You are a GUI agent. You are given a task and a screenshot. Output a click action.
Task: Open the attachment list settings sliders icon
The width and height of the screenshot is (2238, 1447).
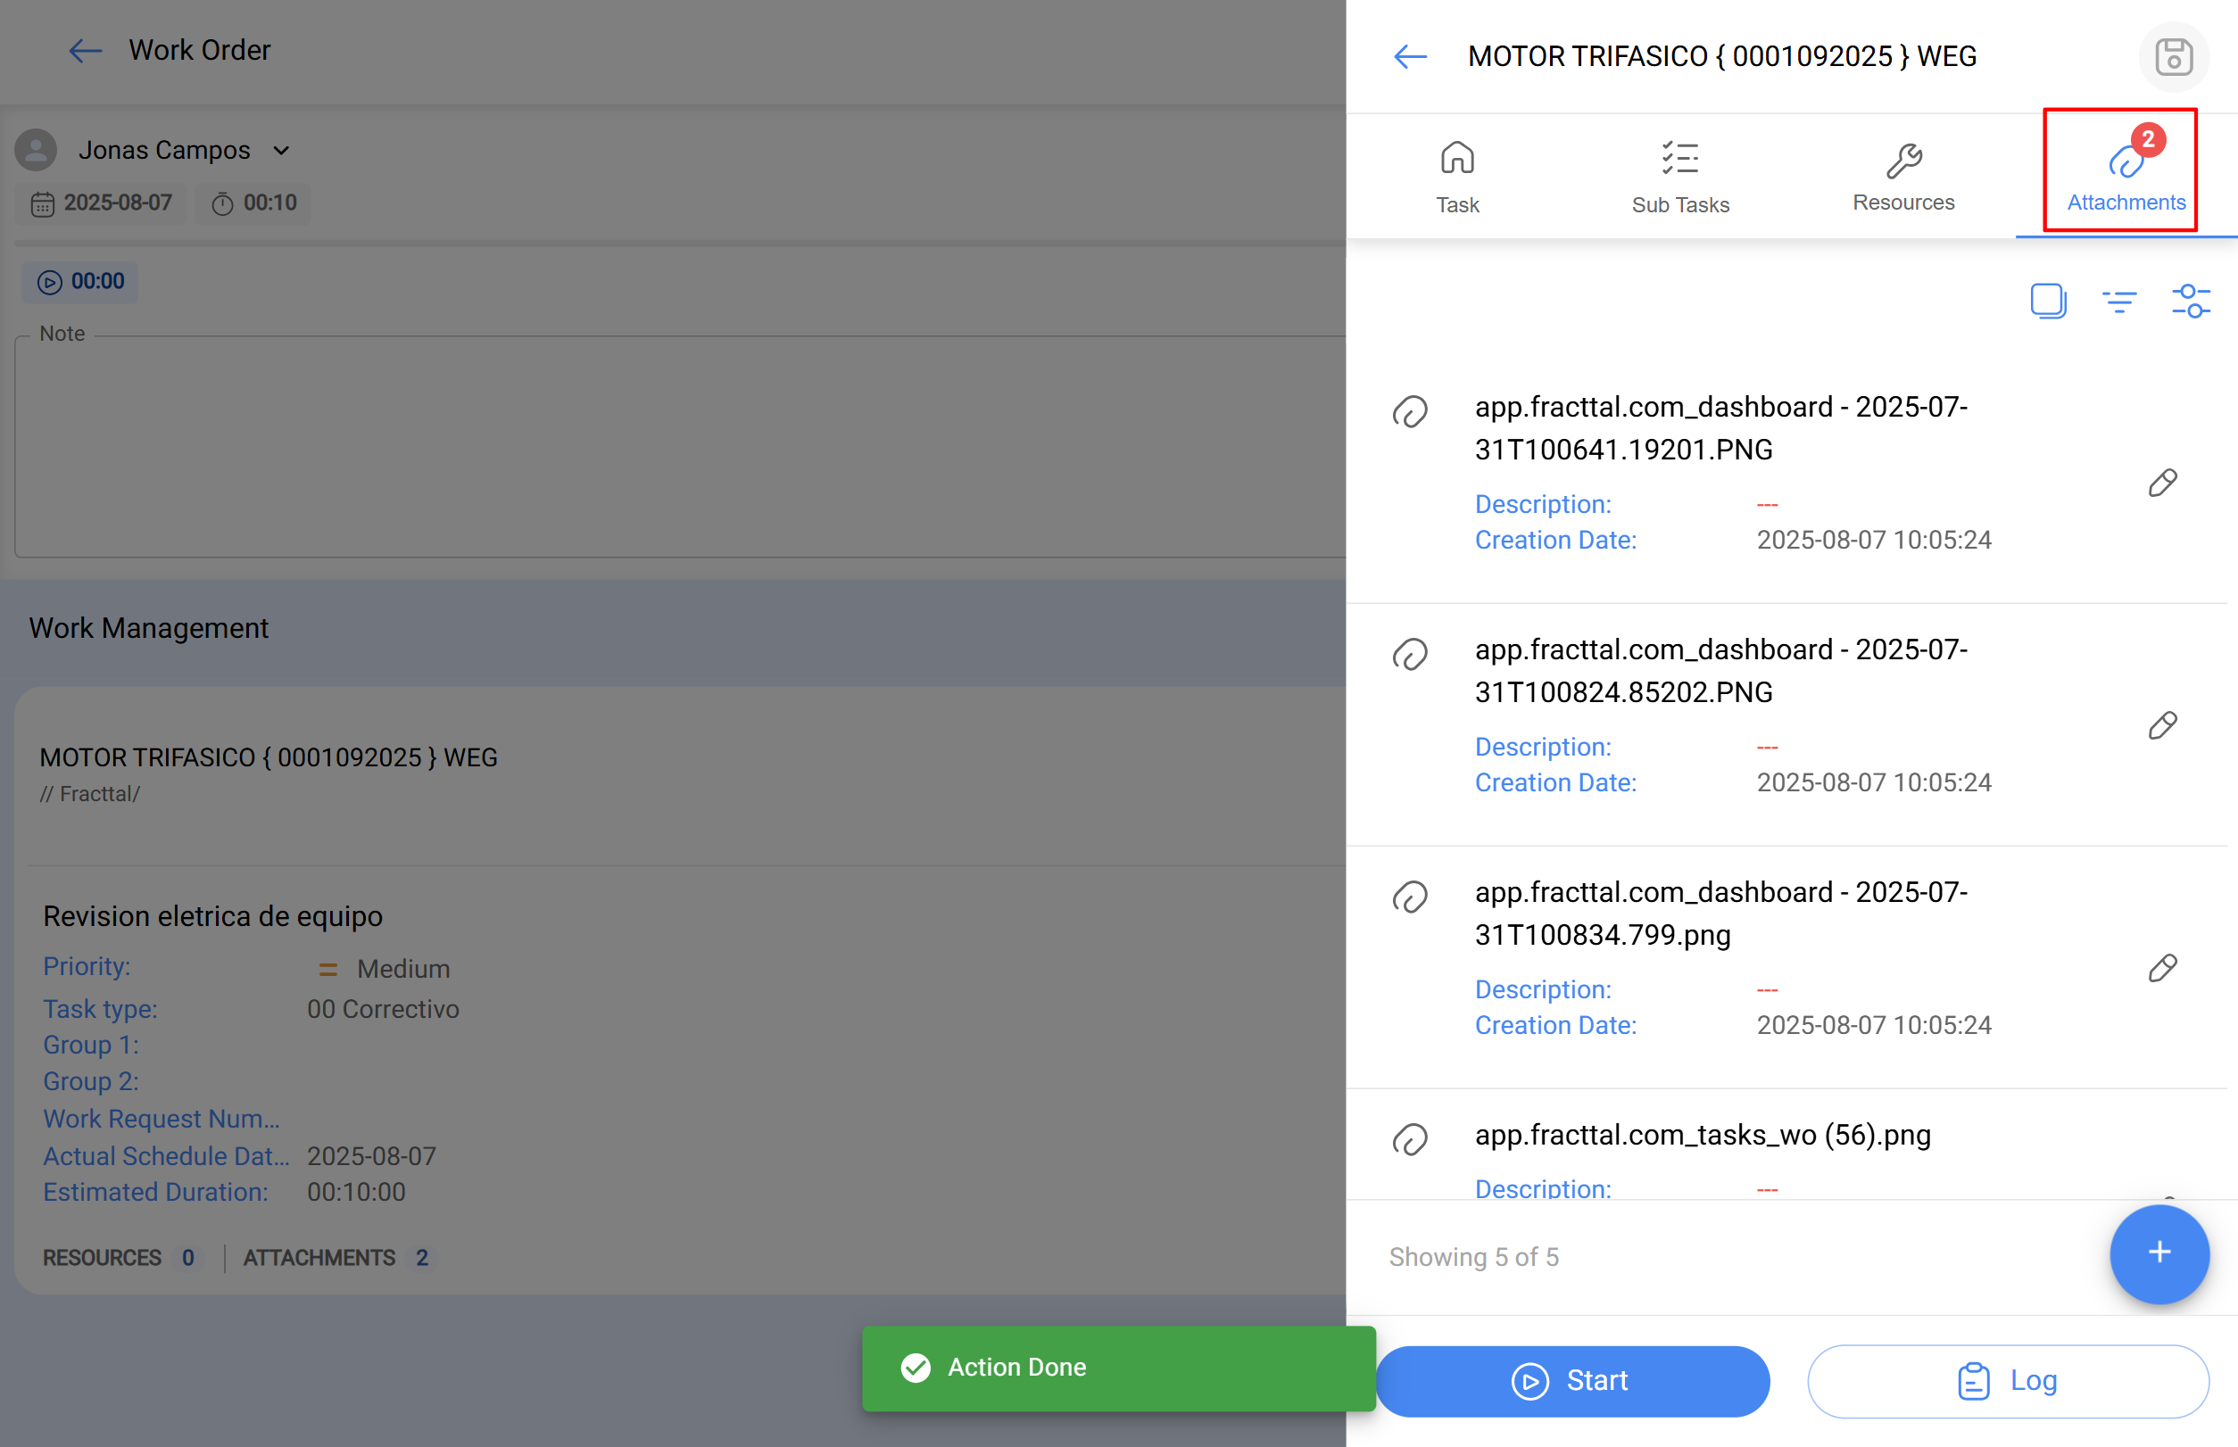click(x=2191, y=301)
